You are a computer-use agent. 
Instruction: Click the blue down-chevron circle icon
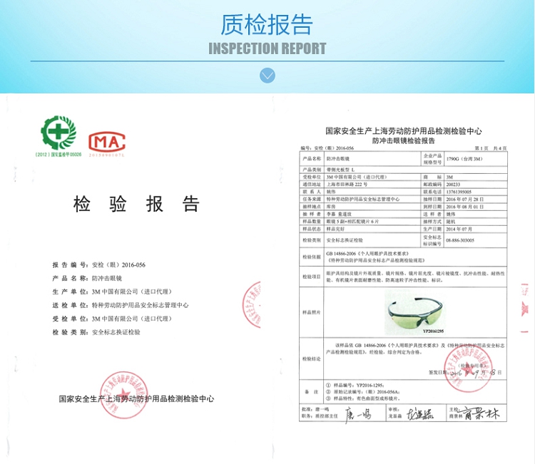(267, 76)
